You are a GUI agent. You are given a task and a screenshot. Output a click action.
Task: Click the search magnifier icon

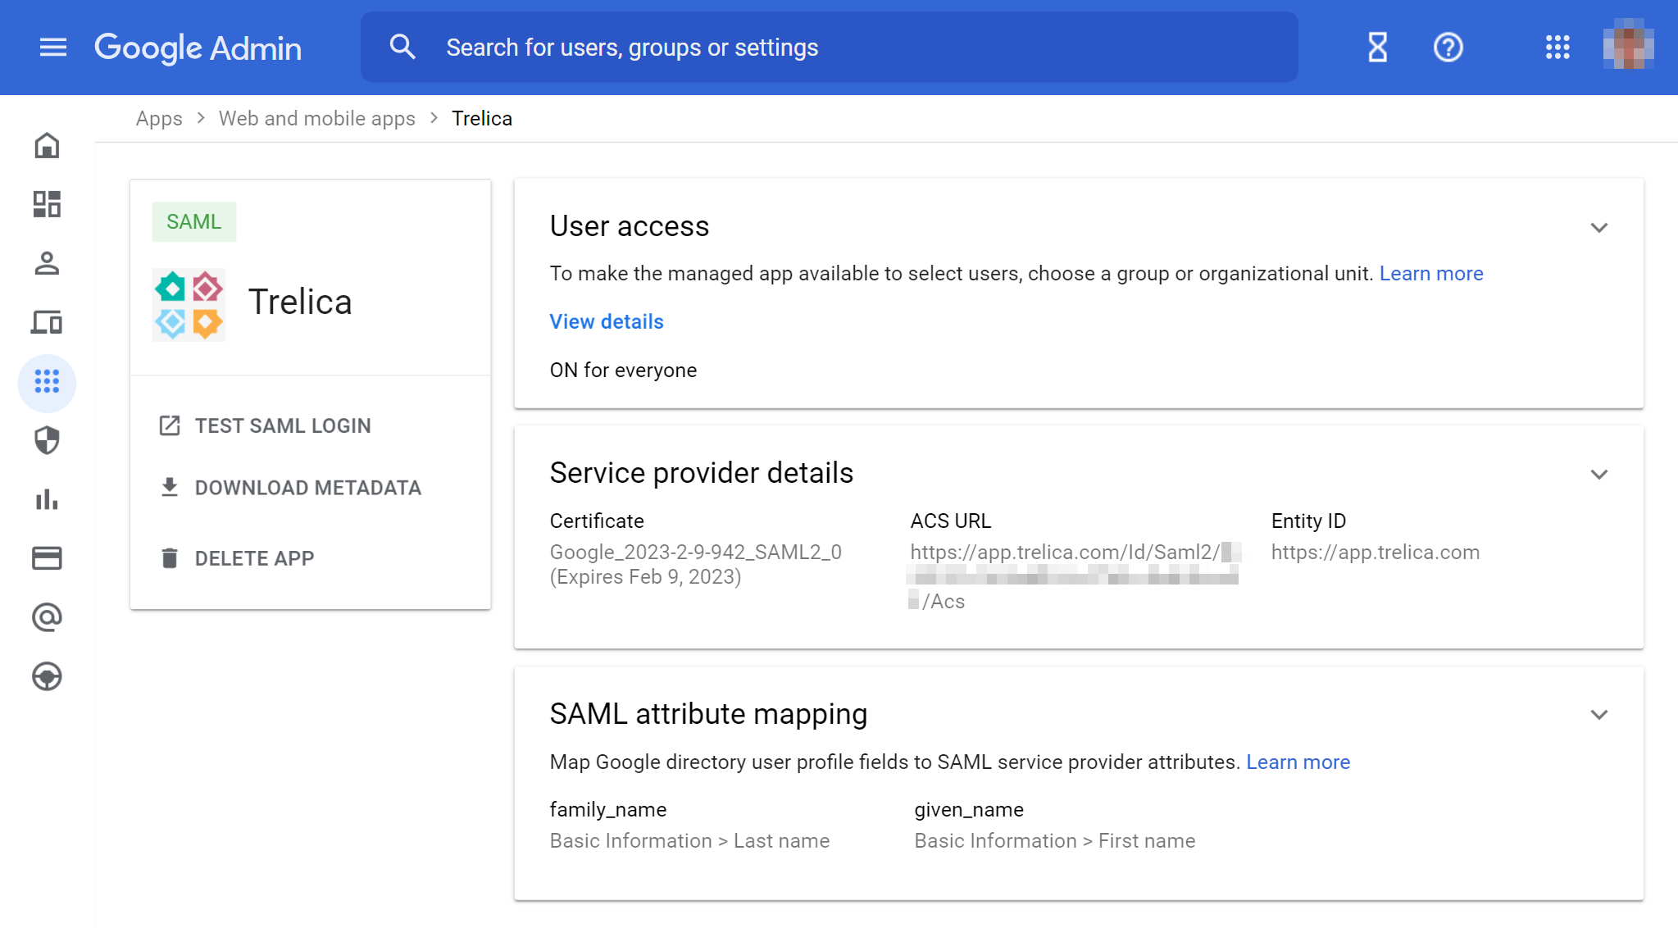point(402,47)
